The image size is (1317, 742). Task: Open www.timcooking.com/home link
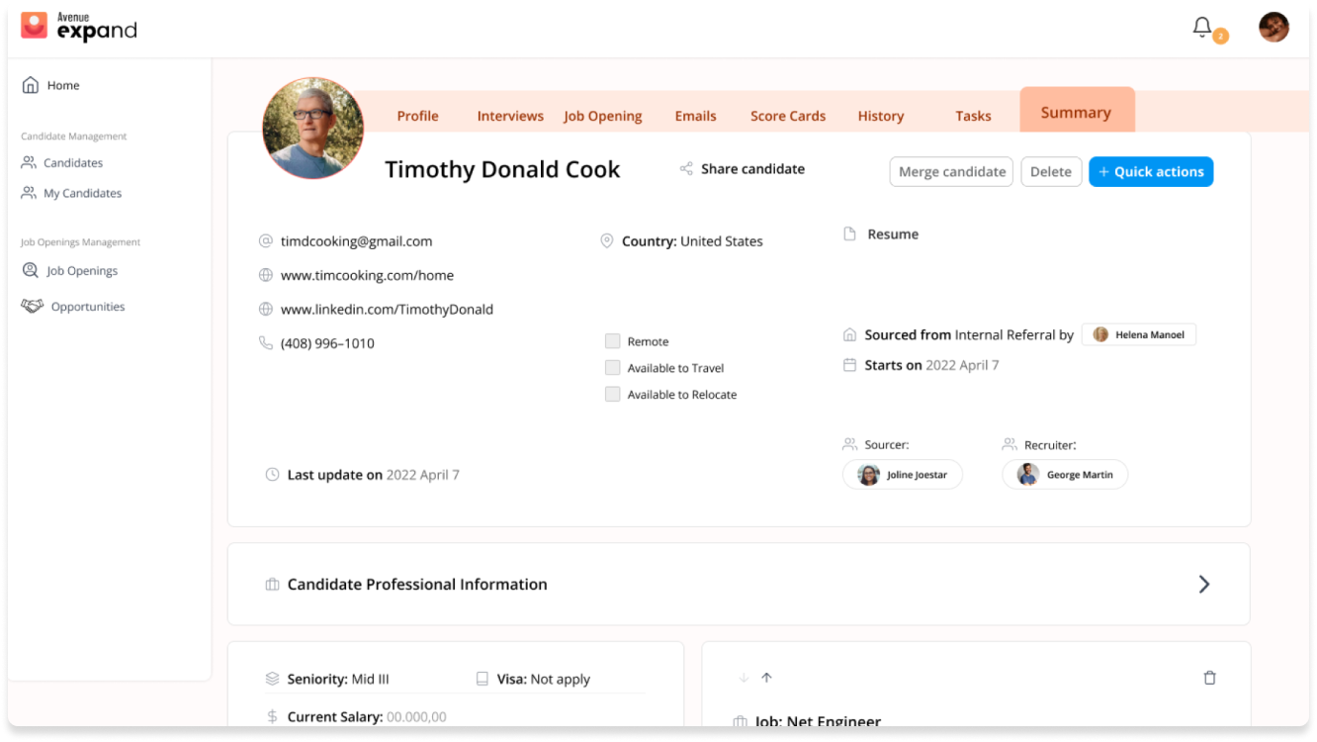click(x=367, y=275)
